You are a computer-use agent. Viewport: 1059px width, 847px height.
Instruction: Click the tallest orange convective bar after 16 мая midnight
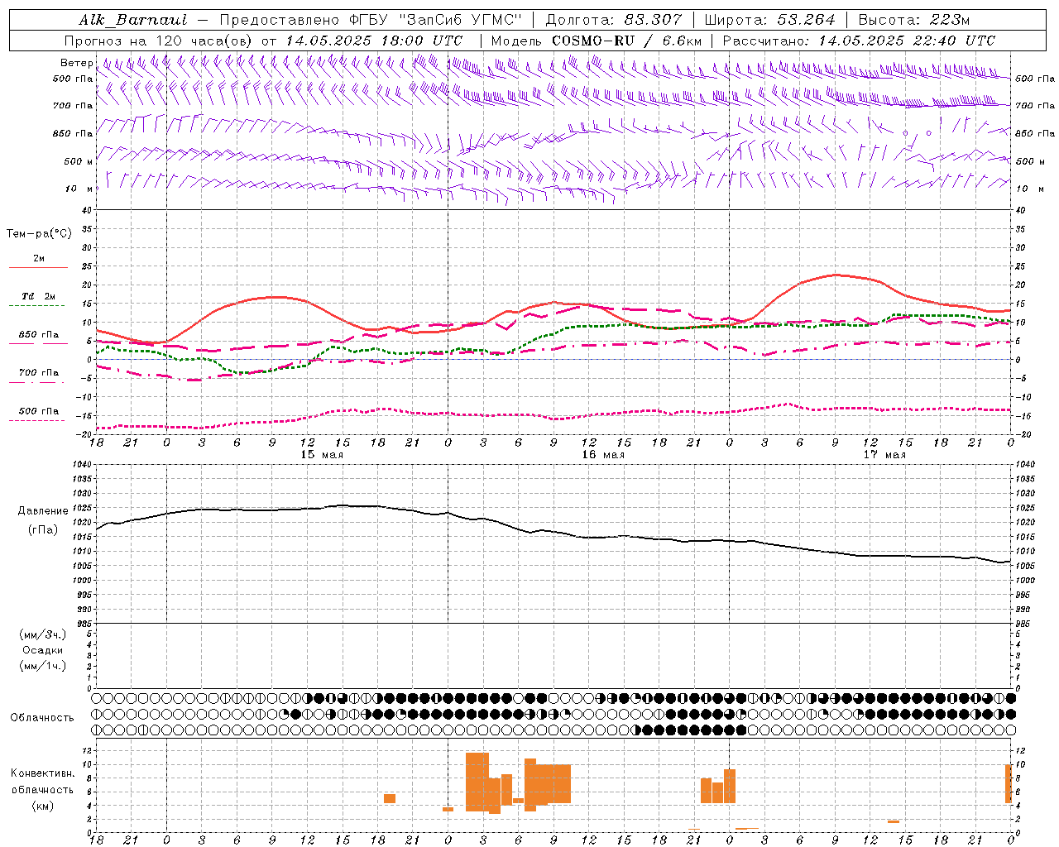(x=477, y=782)
